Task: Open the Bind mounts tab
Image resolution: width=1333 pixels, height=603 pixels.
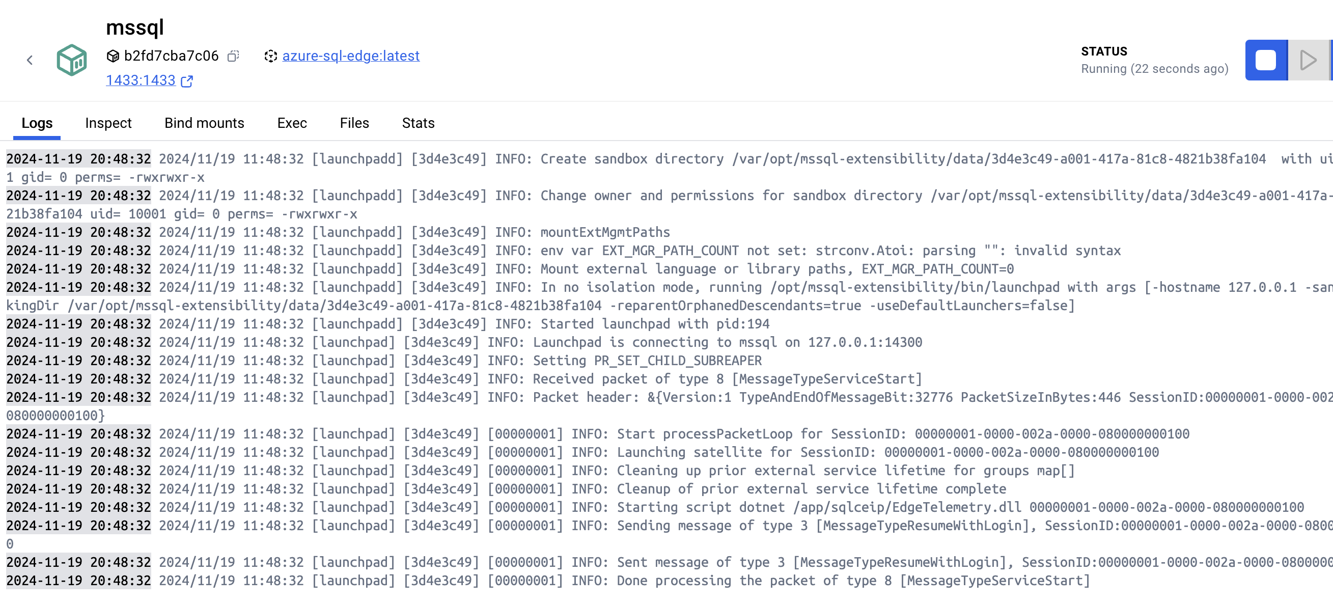Action: pos(204,123)
